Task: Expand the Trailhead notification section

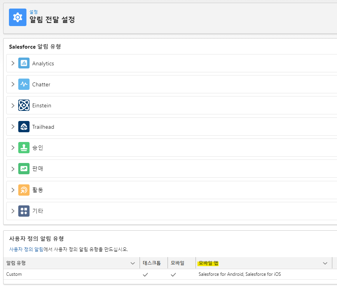Action: (x=13, y=126)
